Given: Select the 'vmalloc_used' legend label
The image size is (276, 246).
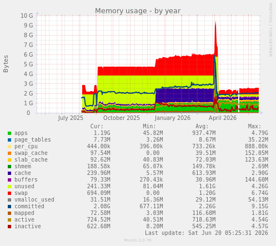Looking at the screenshot, I should [x=34, y=200].
